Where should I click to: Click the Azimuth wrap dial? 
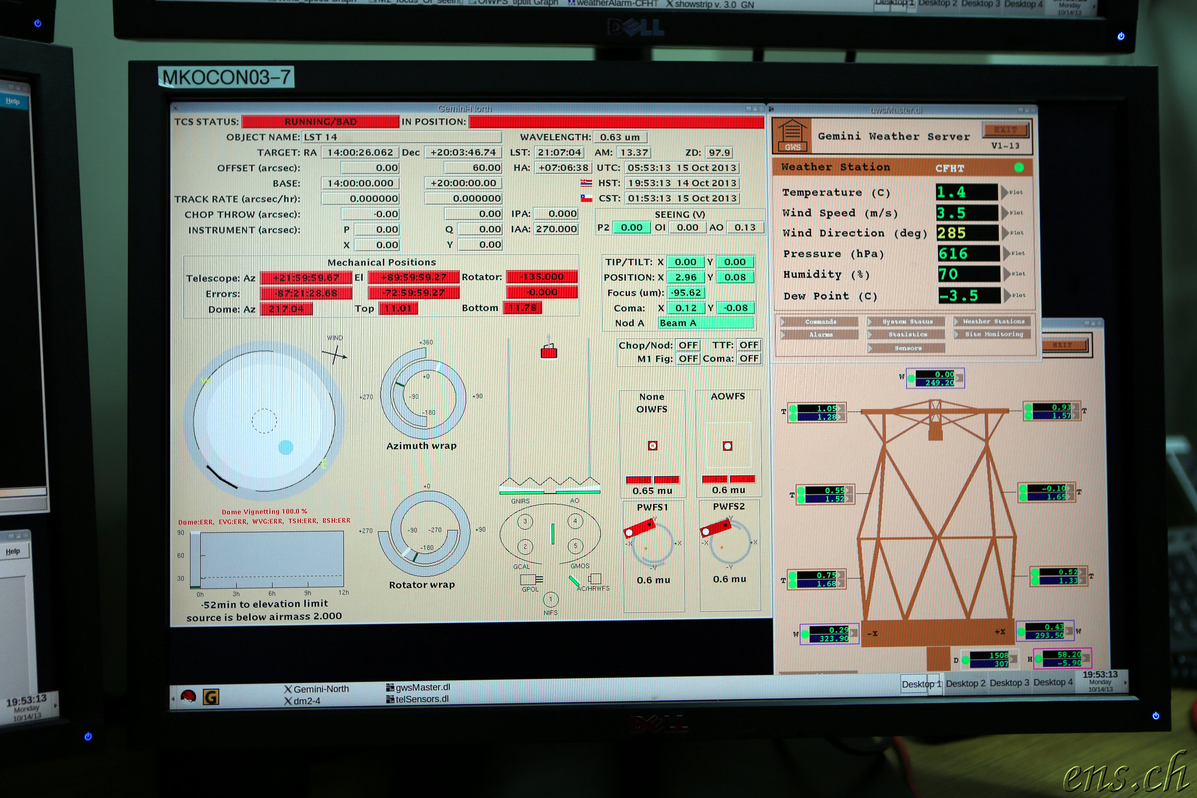[423, 394]
